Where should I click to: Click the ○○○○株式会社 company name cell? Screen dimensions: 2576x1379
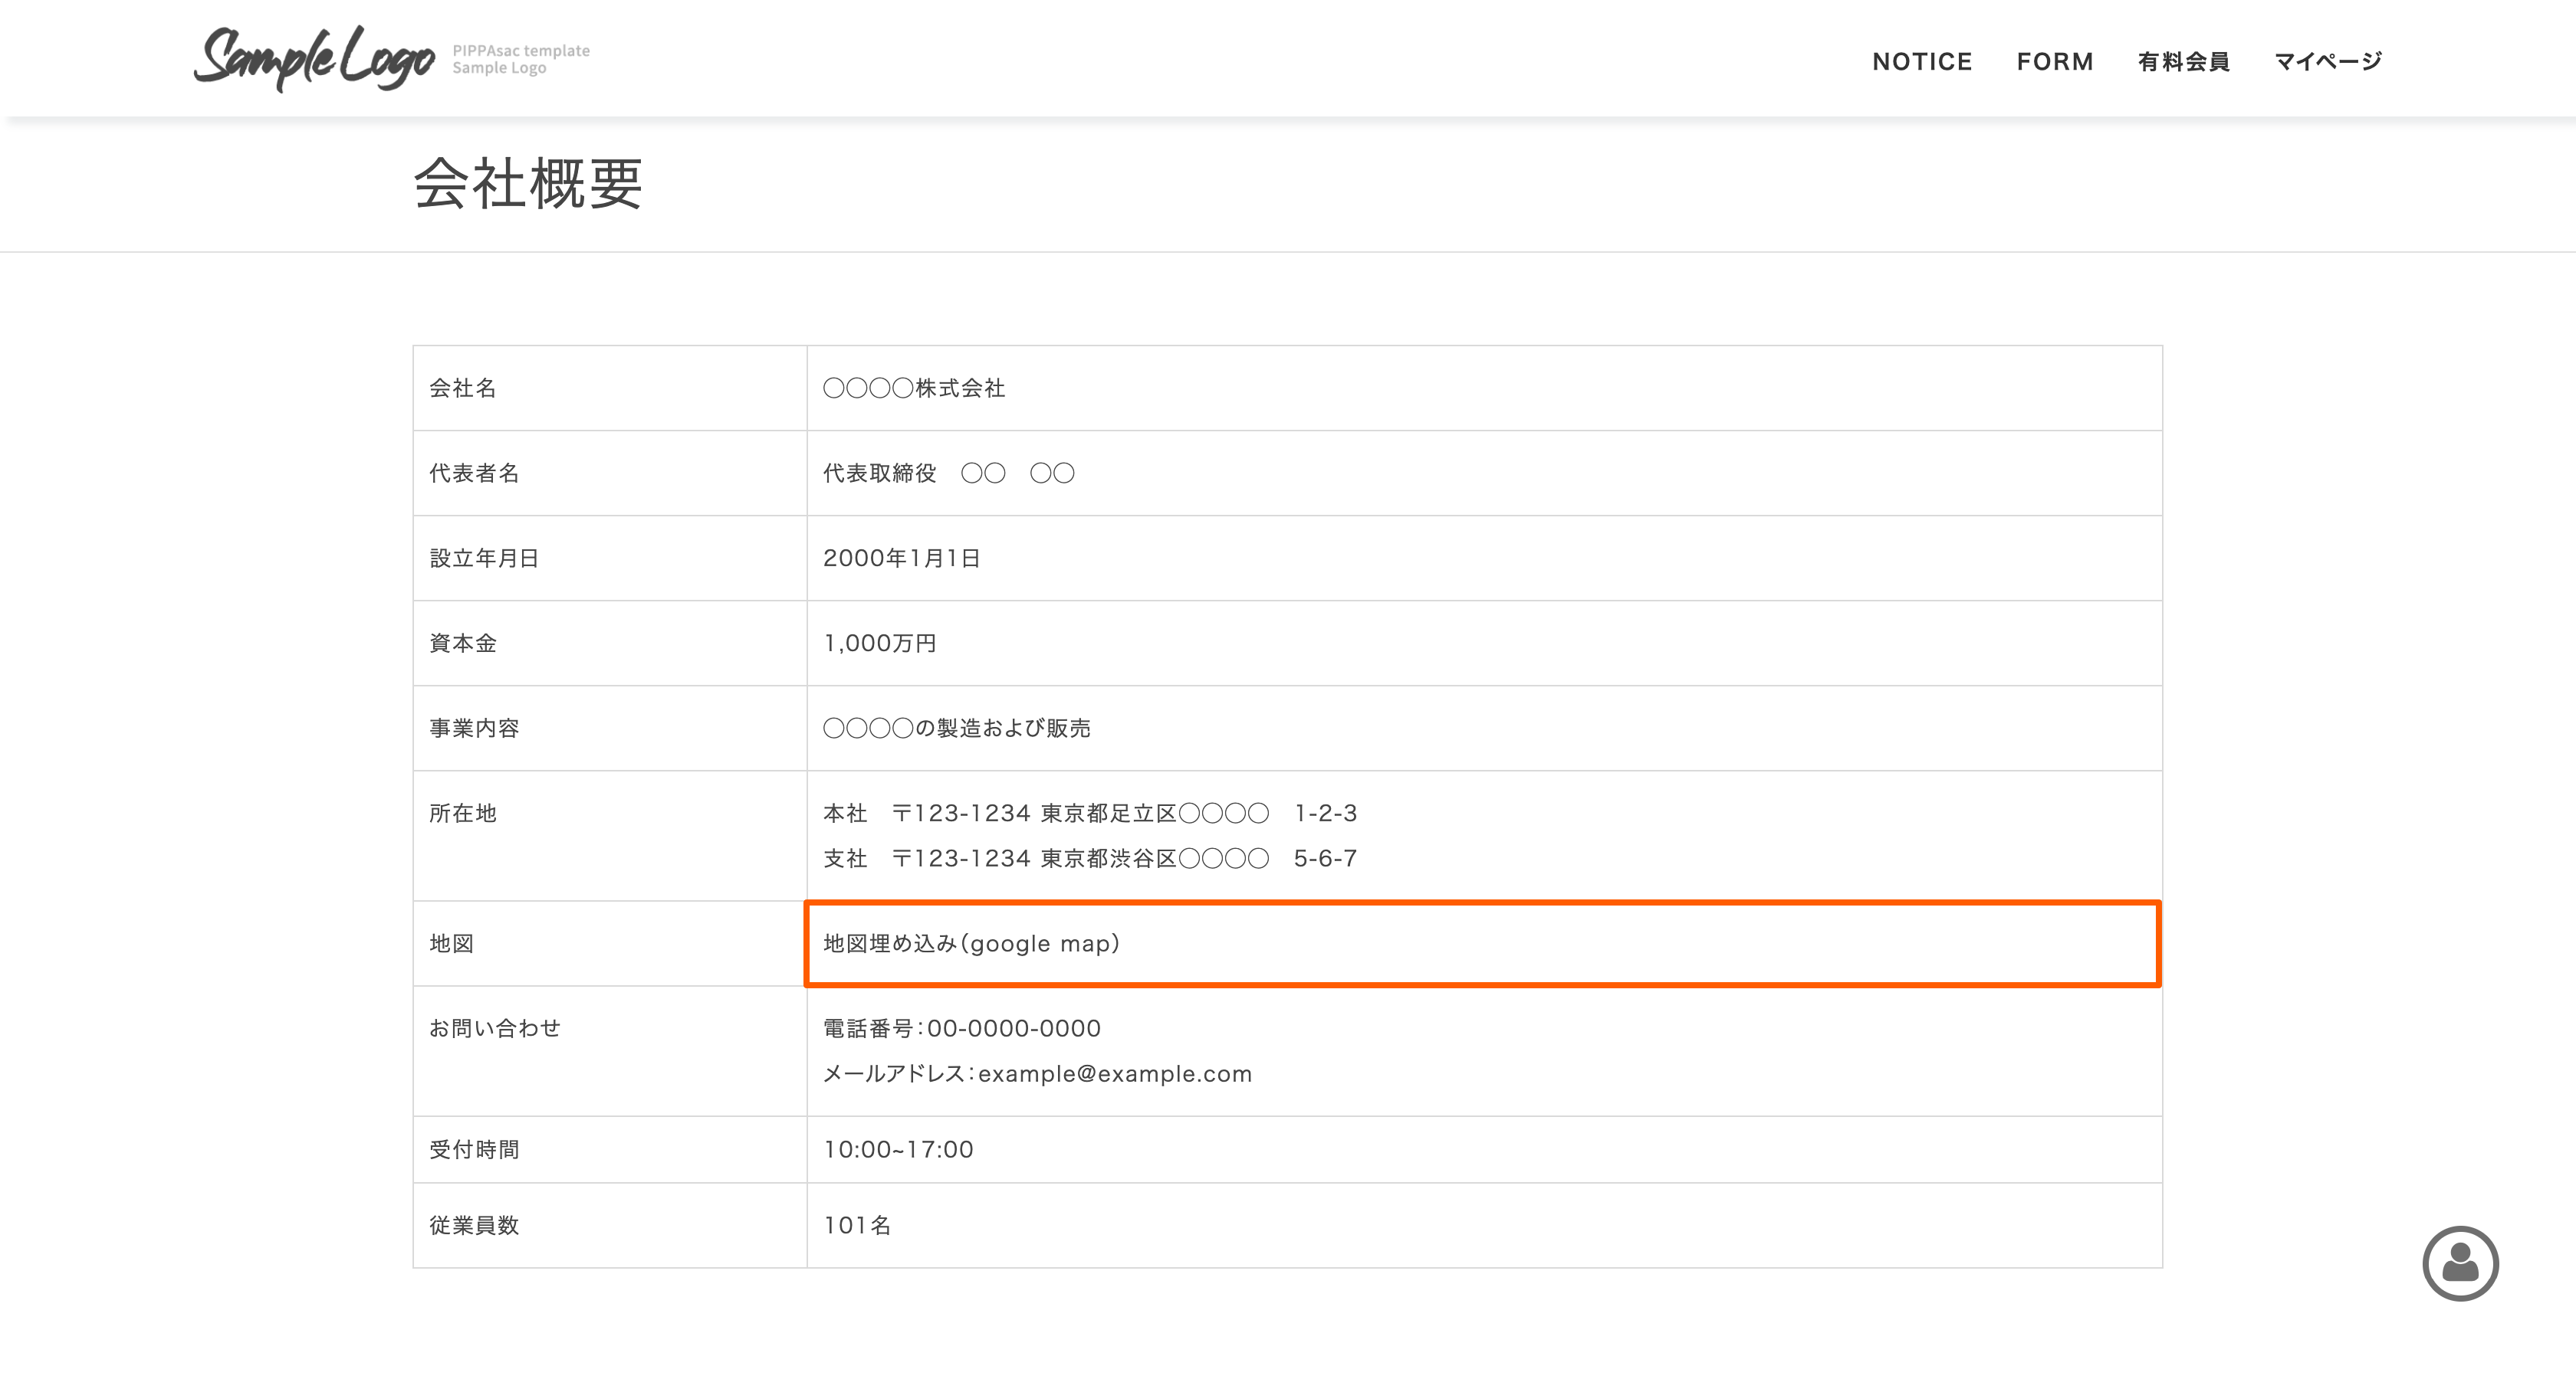pyautogui.click(x=913, y=388)
